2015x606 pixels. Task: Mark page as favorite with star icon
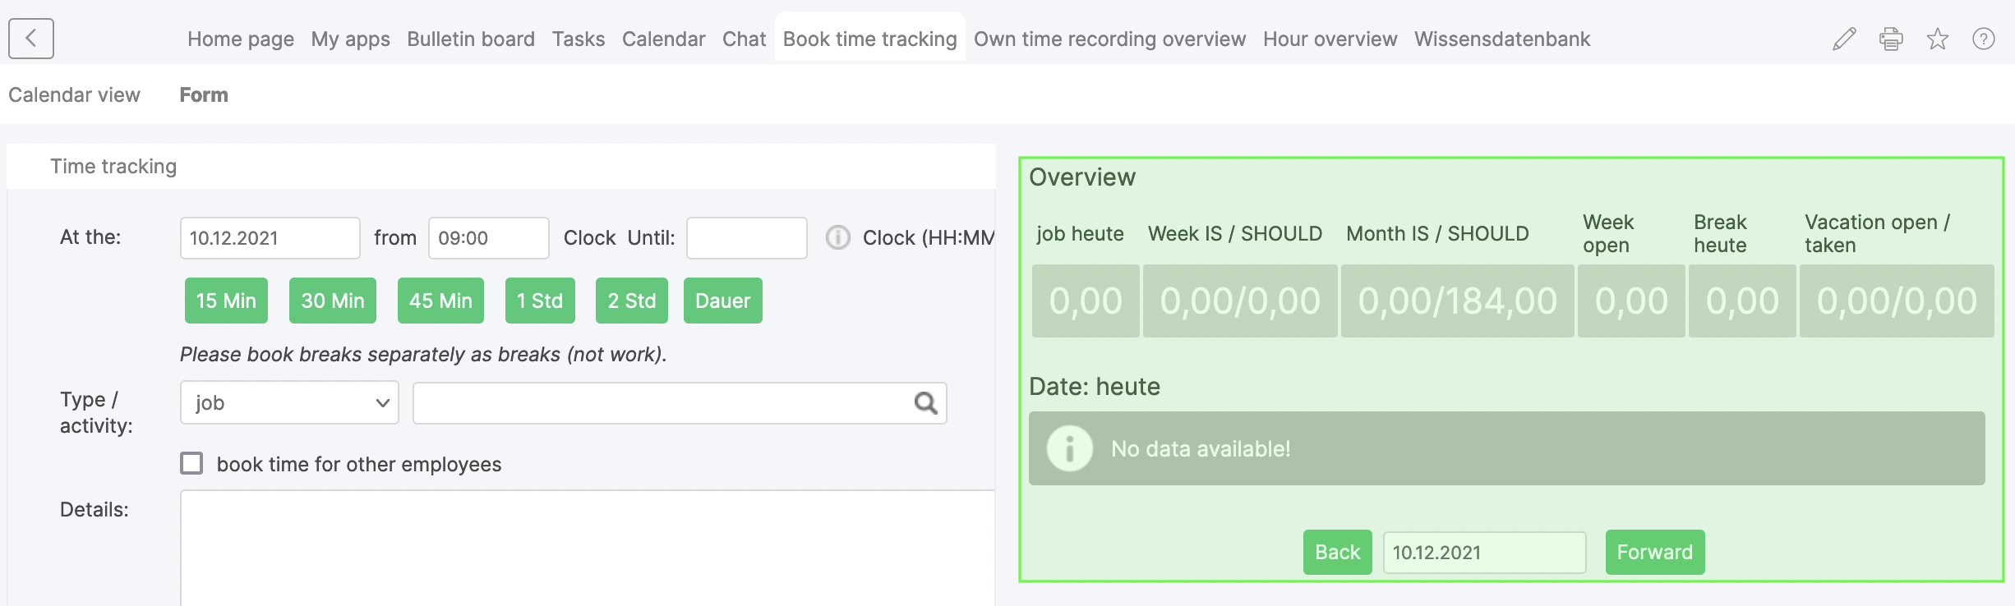[1937, 39]
